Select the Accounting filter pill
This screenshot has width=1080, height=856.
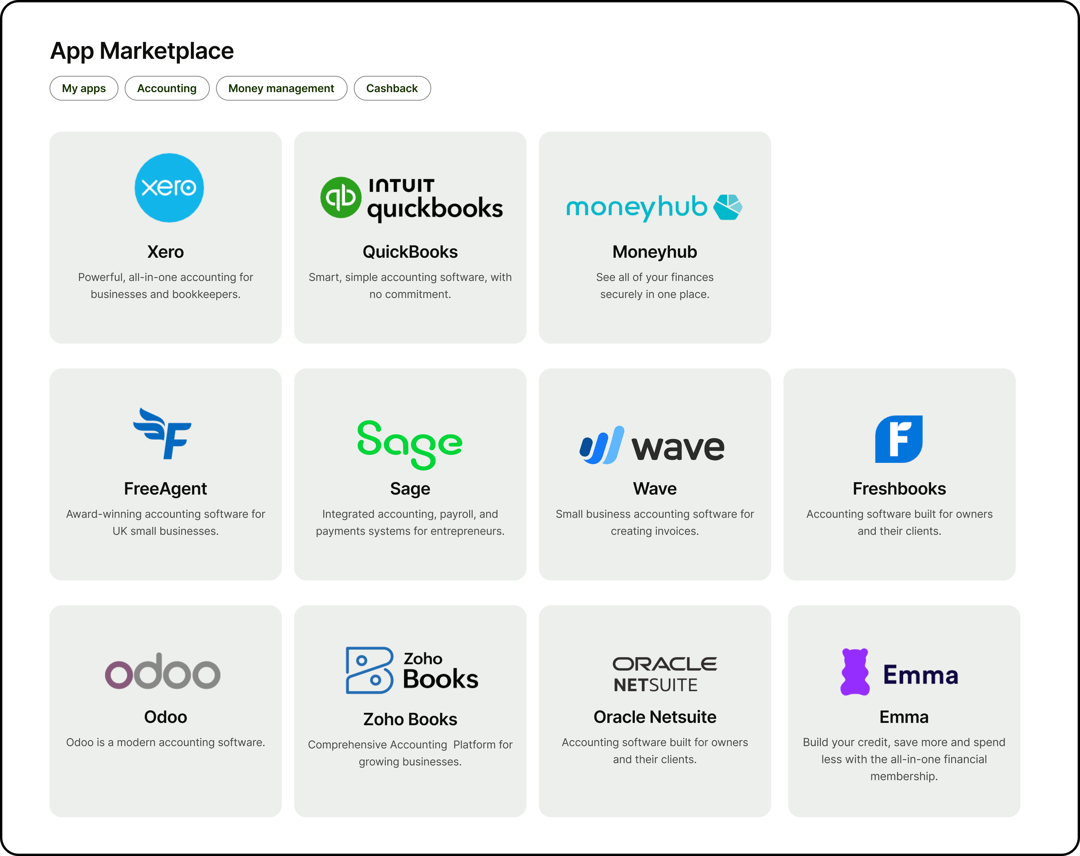pyautogui.click(x=167, y=88)
